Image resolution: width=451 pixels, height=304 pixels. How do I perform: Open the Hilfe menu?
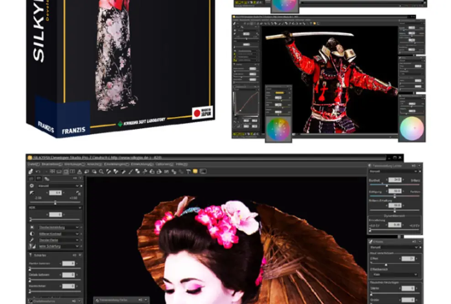(182, 164)
